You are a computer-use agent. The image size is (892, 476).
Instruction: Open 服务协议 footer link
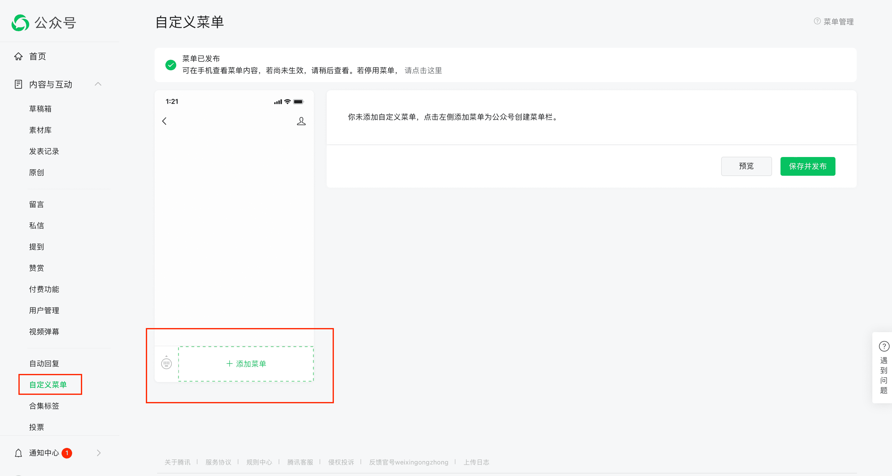(x=218, y=462)
